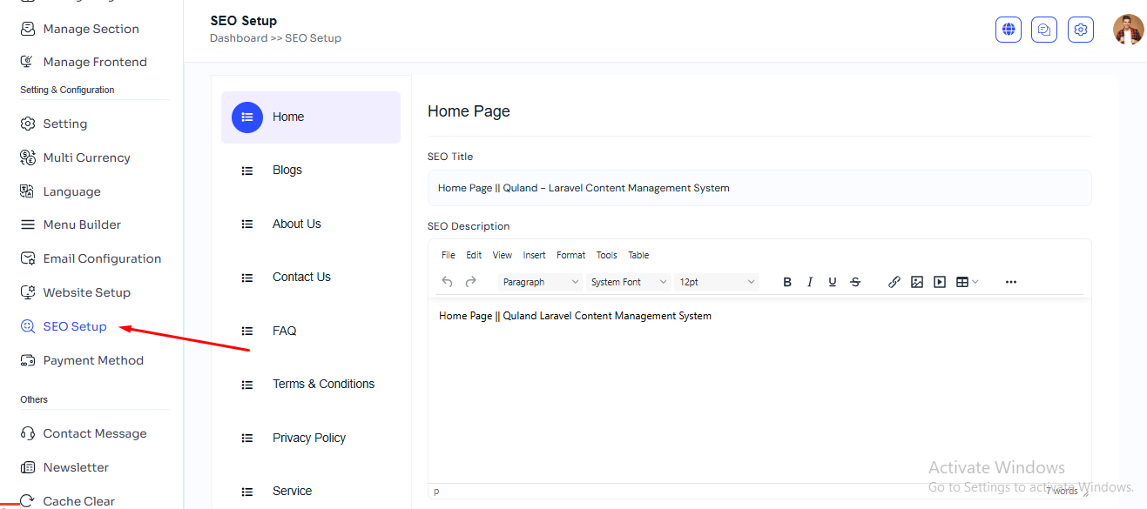This screenshot has height=509, width=1147.
Task: Click the Bold formatting icon
Action: coord(787,282)
